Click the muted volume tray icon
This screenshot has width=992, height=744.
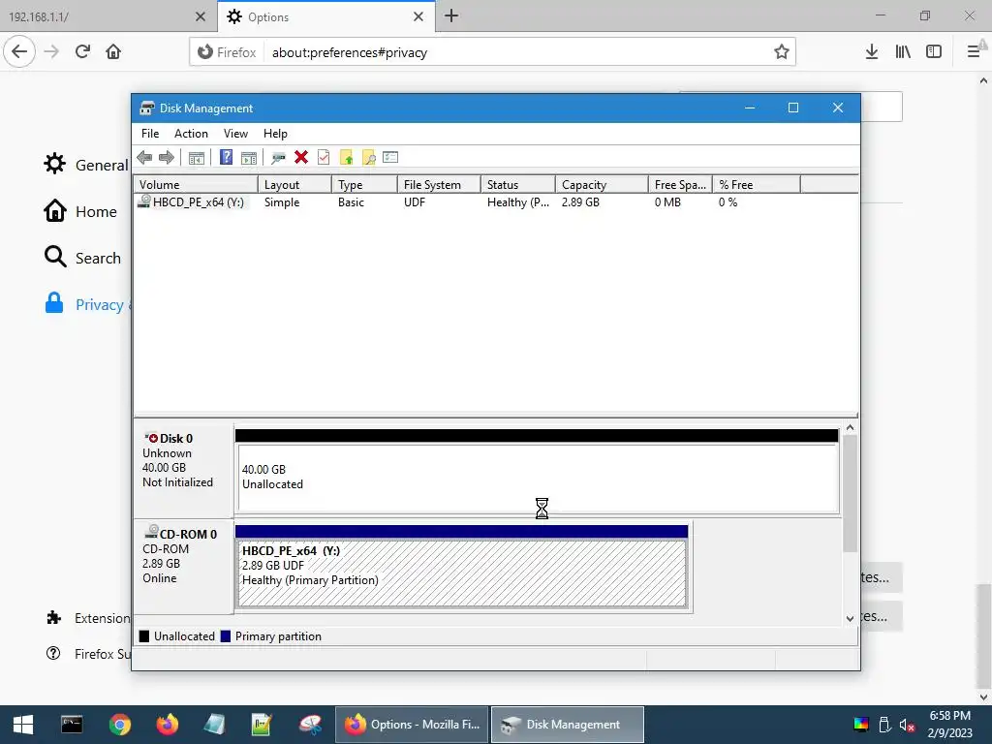coord(907,725)
